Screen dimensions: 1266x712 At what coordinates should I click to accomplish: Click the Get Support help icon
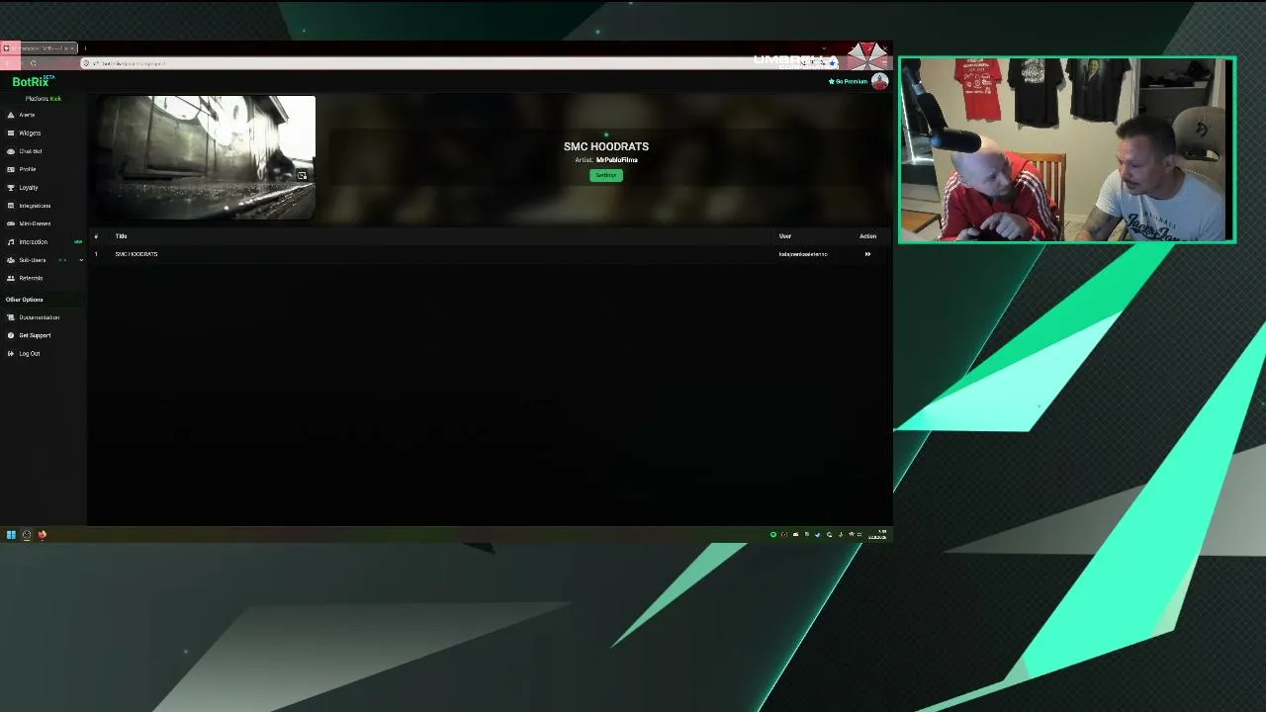click(x=11, y=335)
